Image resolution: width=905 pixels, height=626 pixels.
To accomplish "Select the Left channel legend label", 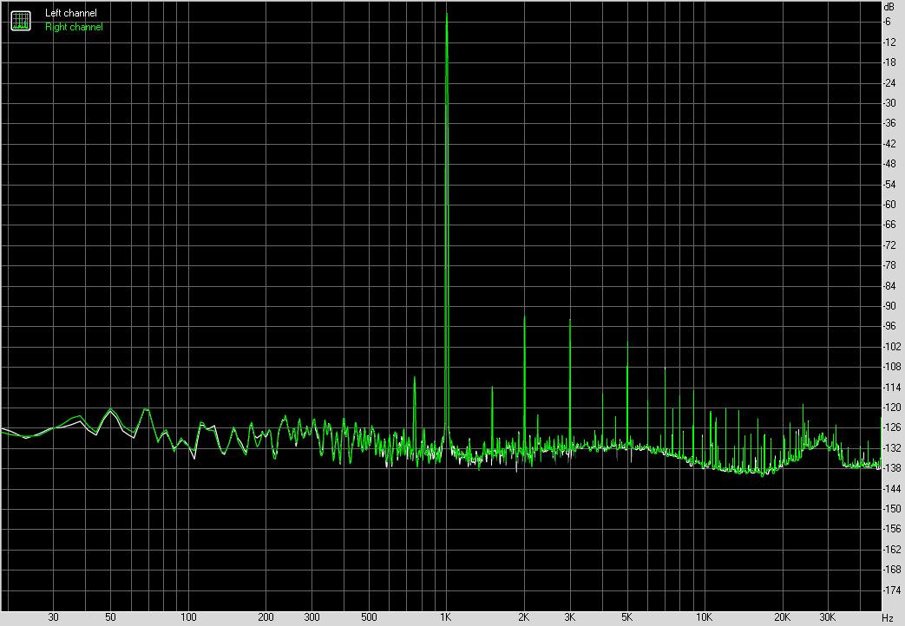I will [x=71, y=14].
